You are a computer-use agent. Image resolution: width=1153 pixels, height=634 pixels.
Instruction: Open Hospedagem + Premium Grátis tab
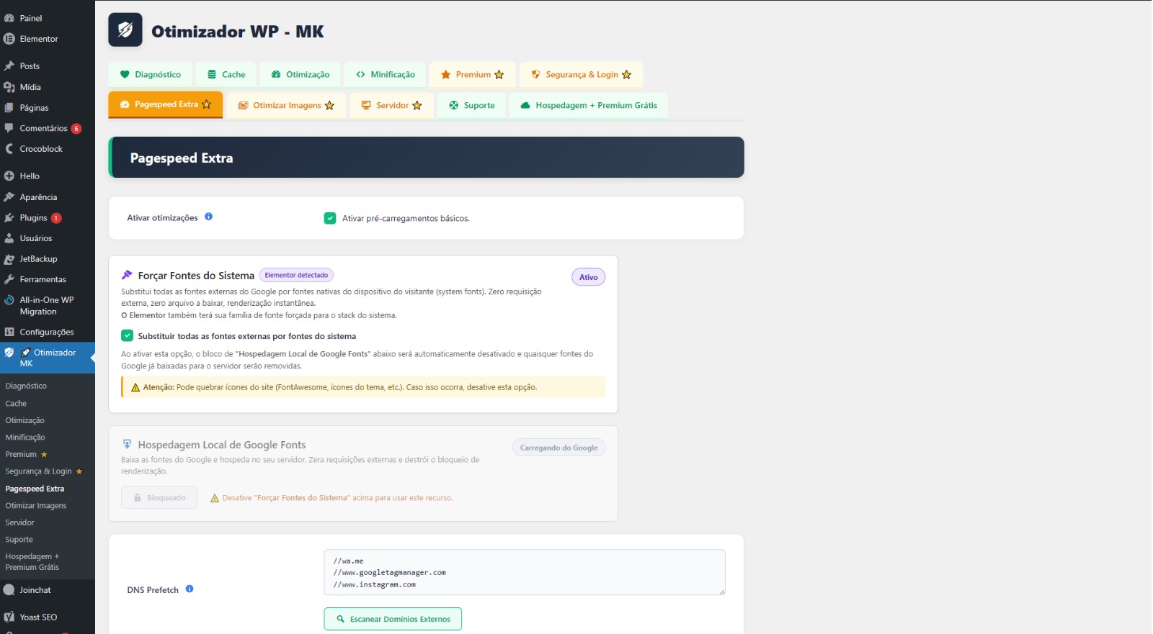pos(589,105)
